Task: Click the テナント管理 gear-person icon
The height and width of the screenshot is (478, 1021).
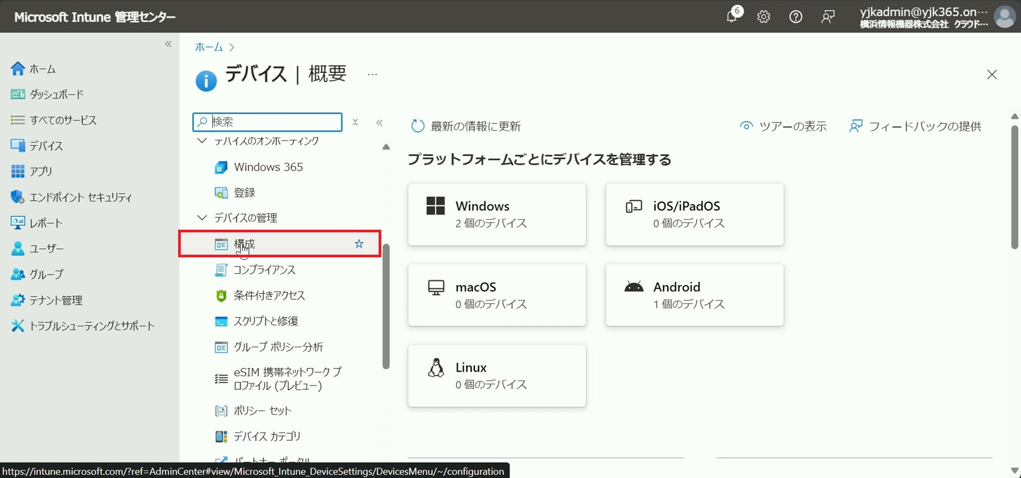Action: point(18,300)
